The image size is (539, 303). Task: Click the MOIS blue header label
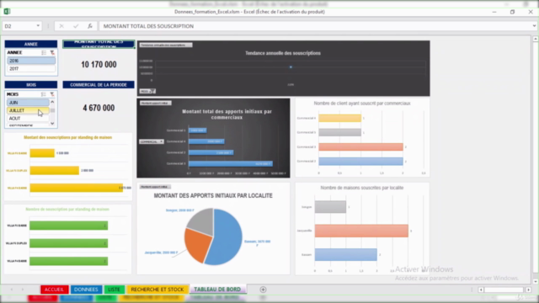(x=31, y=84)
